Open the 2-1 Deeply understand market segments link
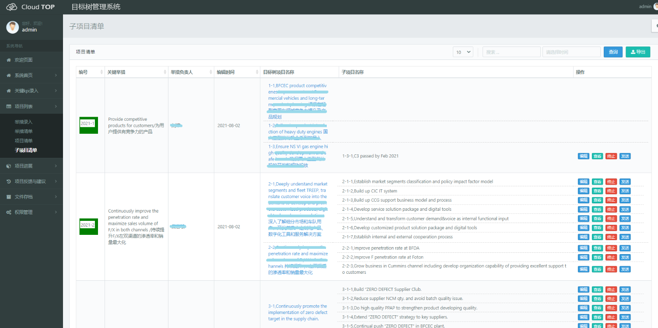This screenshot has width=658, height=328. [x=298, y=209]
